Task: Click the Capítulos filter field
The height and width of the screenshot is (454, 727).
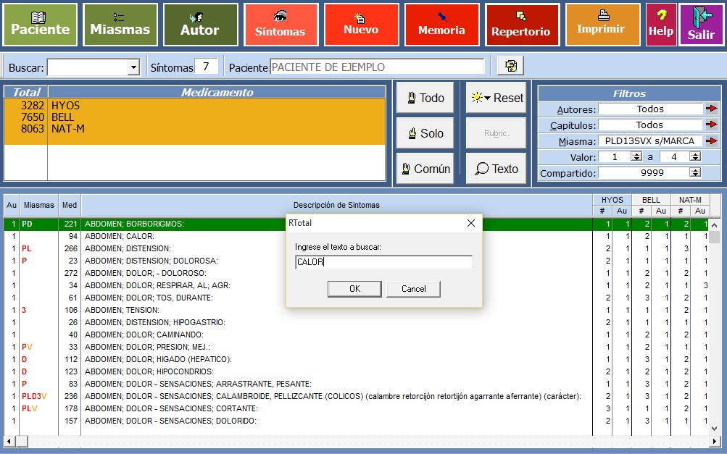Action: (650, 125)
